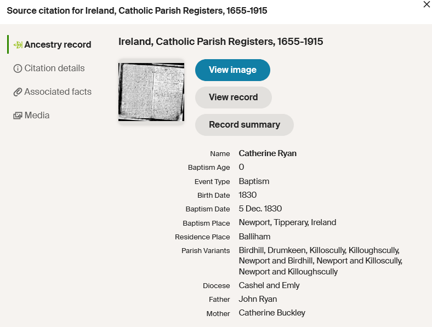
Task: Click the name Catherine Ryan
Action: [x=268, y=153]
